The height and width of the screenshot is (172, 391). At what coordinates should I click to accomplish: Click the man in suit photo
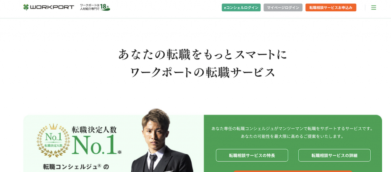click(x=162, y=141)
